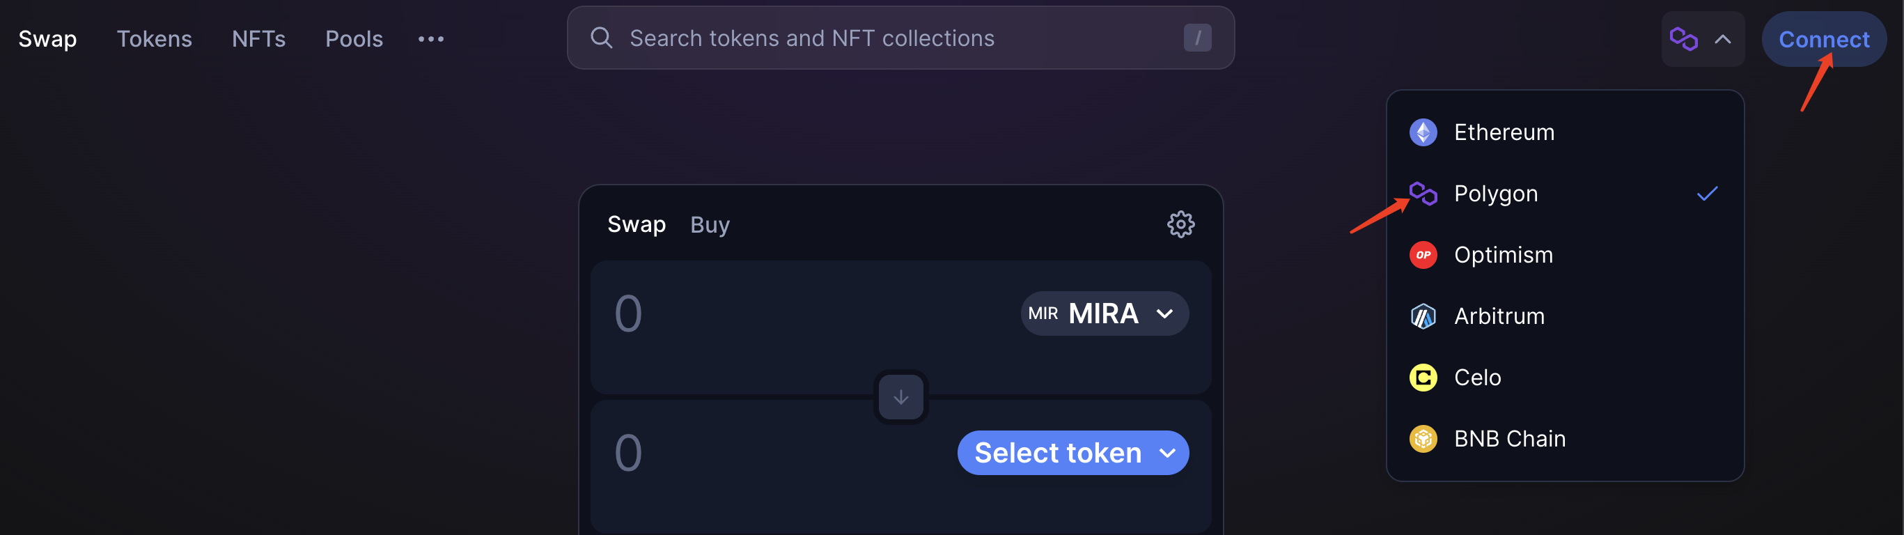Screen dimensions: 1904x535
Task: Click the BNB Chain icon
Action: tap(1423, 439)
